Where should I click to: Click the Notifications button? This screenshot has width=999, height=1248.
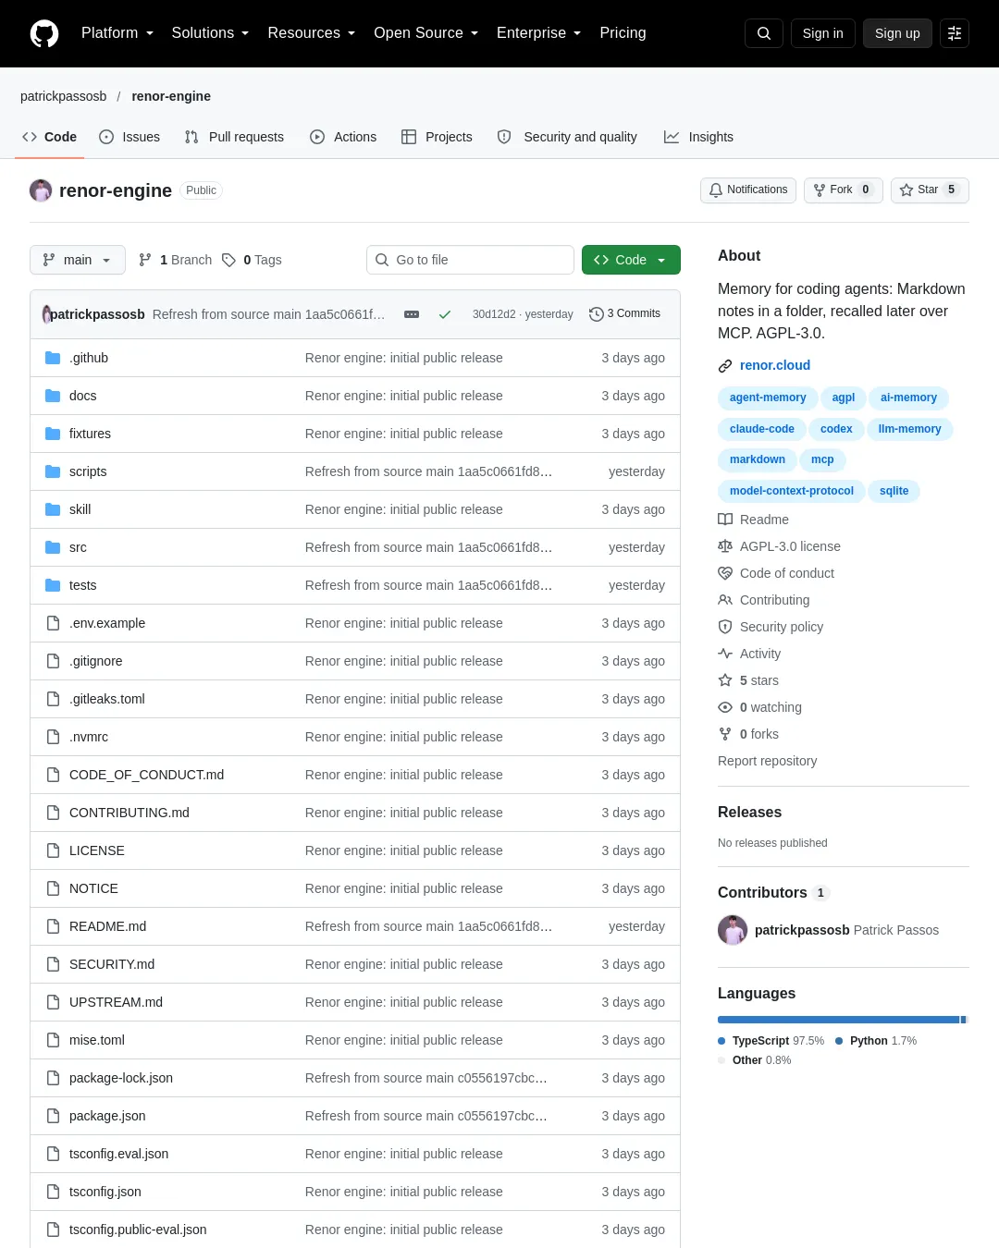tap(748, 190)
